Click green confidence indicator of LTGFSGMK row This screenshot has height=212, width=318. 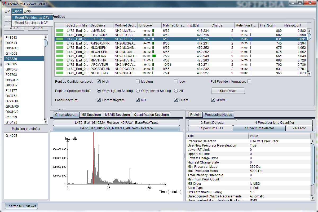click(60, 35)
